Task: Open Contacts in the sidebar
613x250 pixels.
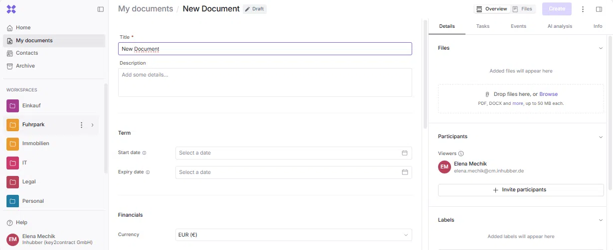Action: tap(27, 53)
